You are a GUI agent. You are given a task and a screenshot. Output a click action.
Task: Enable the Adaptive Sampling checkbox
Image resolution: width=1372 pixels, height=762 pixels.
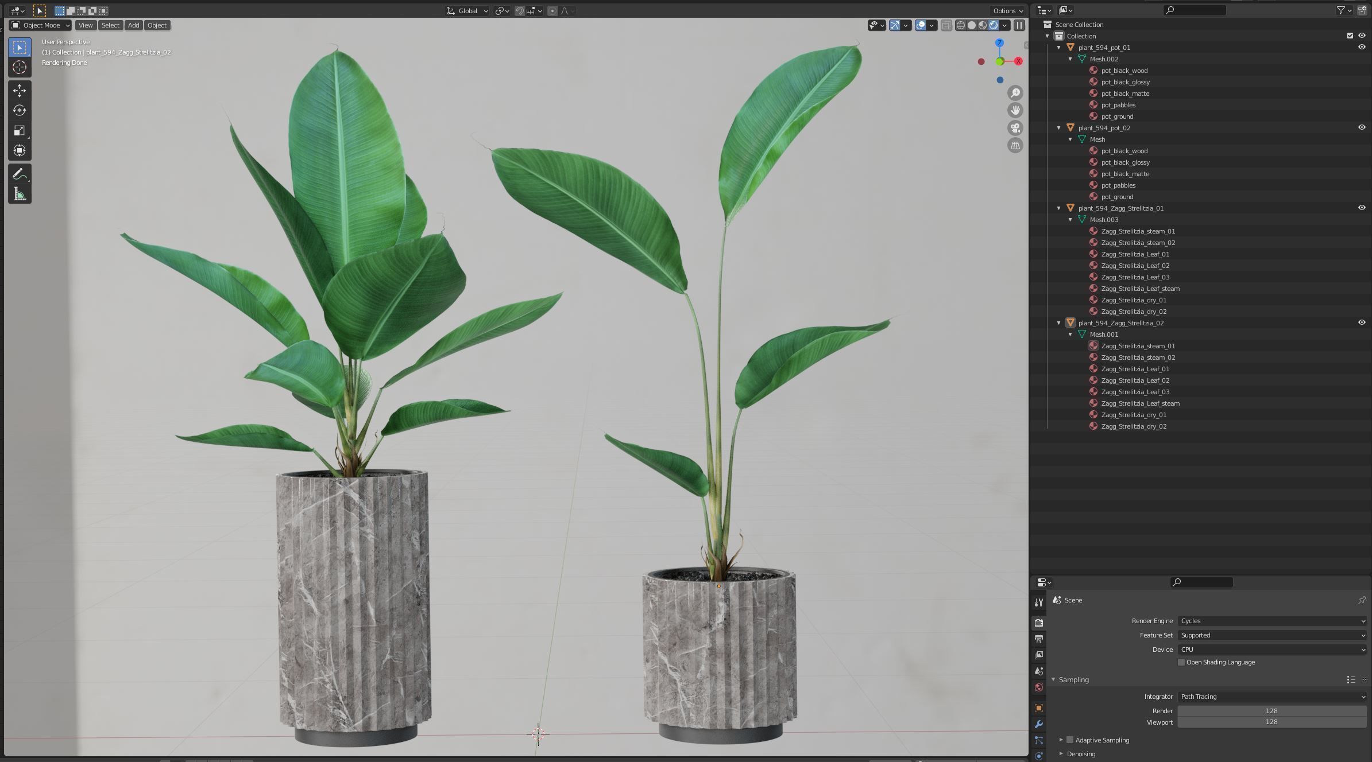tap(1070, 740)
